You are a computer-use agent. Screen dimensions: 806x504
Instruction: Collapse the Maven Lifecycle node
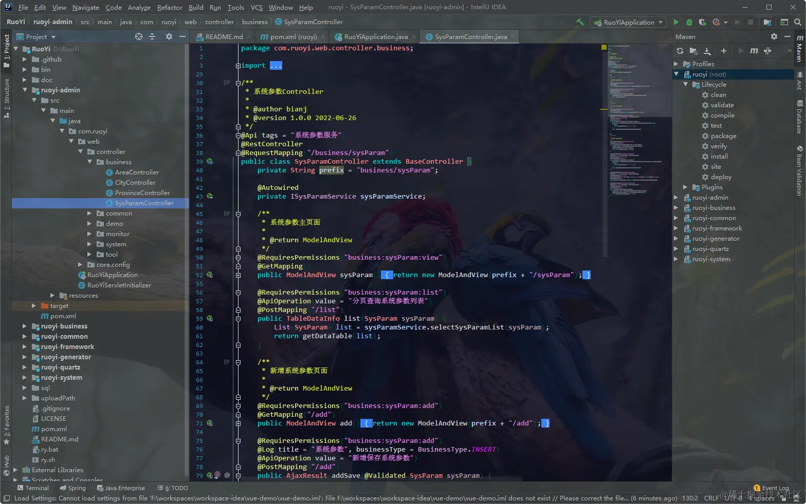pyautogui.click(x=686, y=85)
